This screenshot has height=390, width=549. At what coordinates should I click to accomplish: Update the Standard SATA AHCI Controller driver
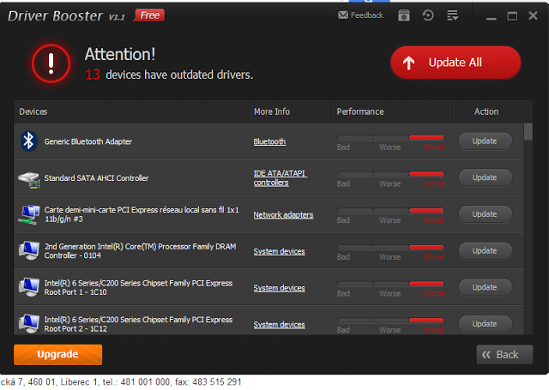485,177
